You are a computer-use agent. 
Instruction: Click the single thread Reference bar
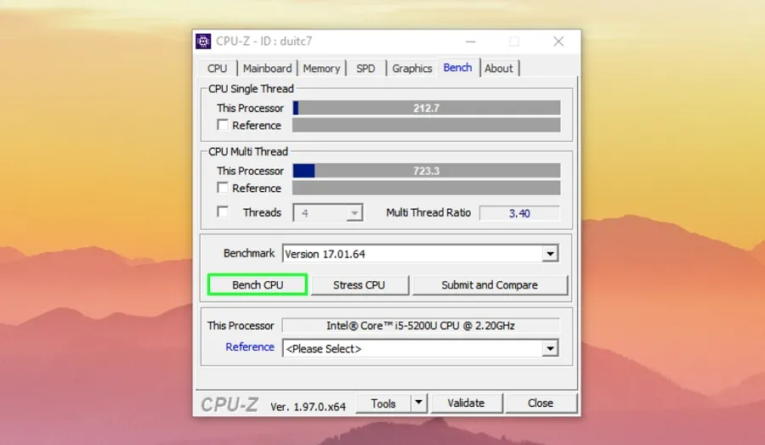click(x=427, y=126)
